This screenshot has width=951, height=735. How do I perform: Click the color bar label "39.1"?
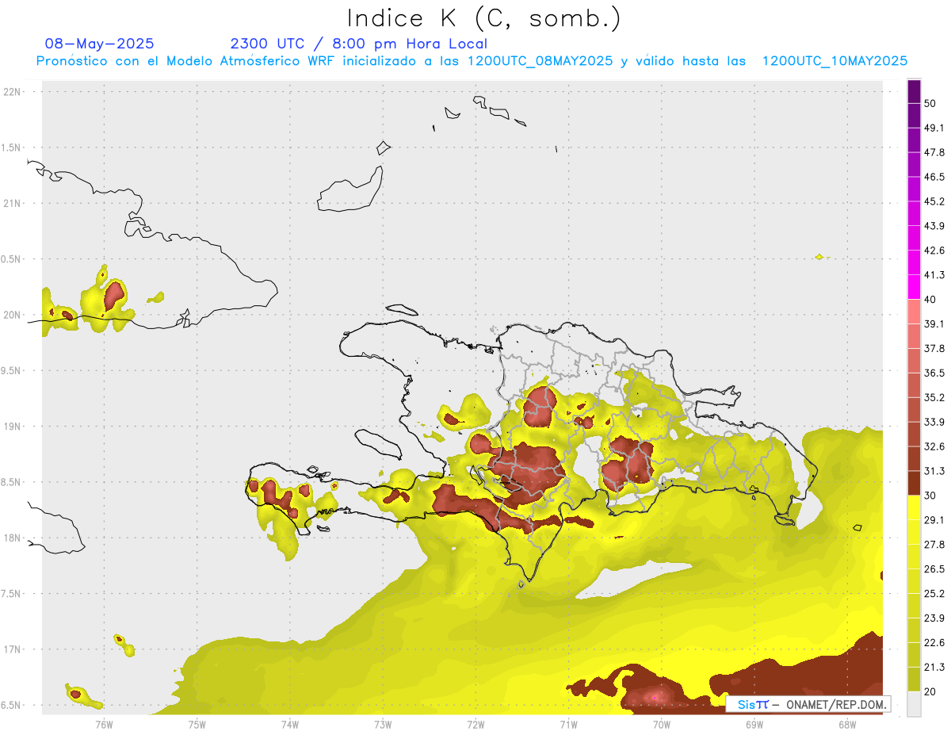(934, 324)
